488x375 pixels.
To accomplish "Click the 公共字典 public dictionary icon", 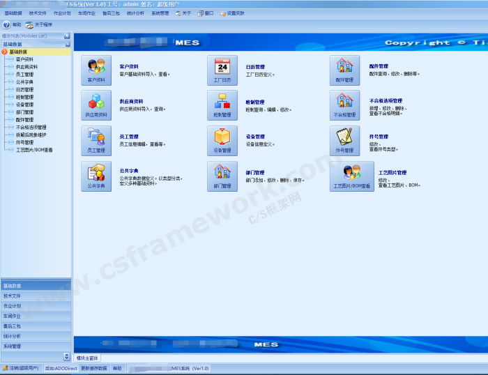I will coord(96,177).
